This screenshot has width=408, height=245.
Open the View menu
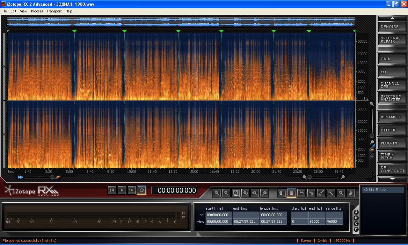pyautogui.click(x=24, y=11)
